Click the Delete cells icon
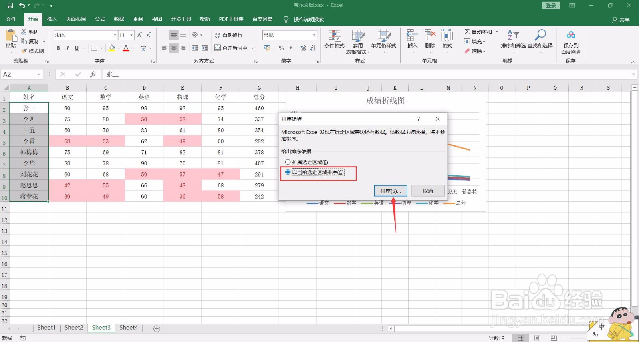Screen dimensions: 639x342 [430, 35]
